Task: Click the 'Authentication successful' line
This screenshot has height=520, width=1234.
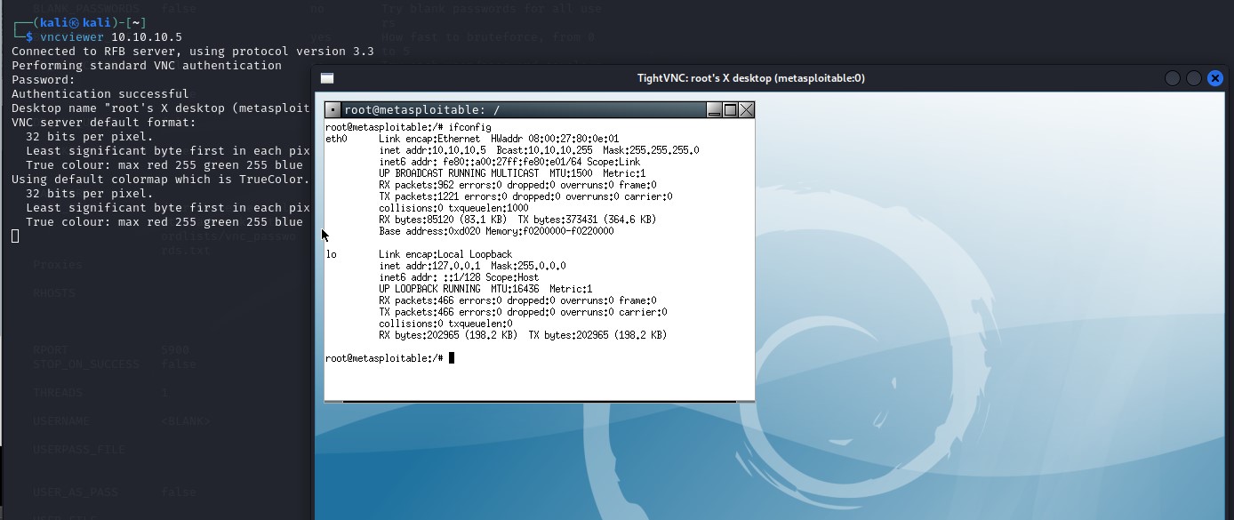Action: pyautogui.click(x=100, y=93)
